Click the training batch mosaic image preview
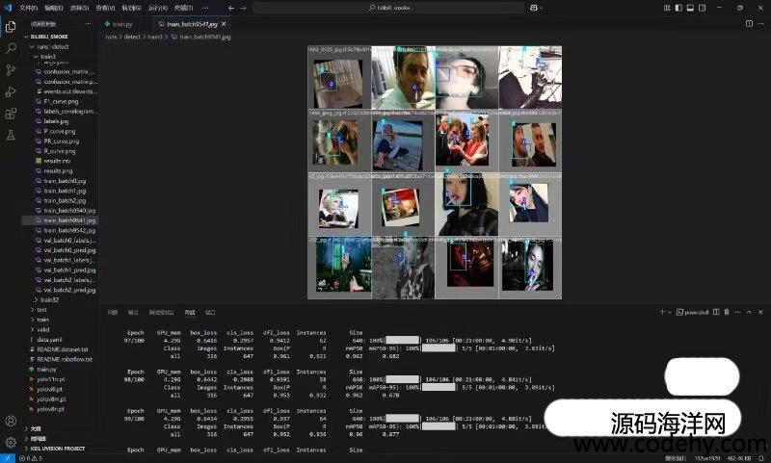 (x=435, y=172)
